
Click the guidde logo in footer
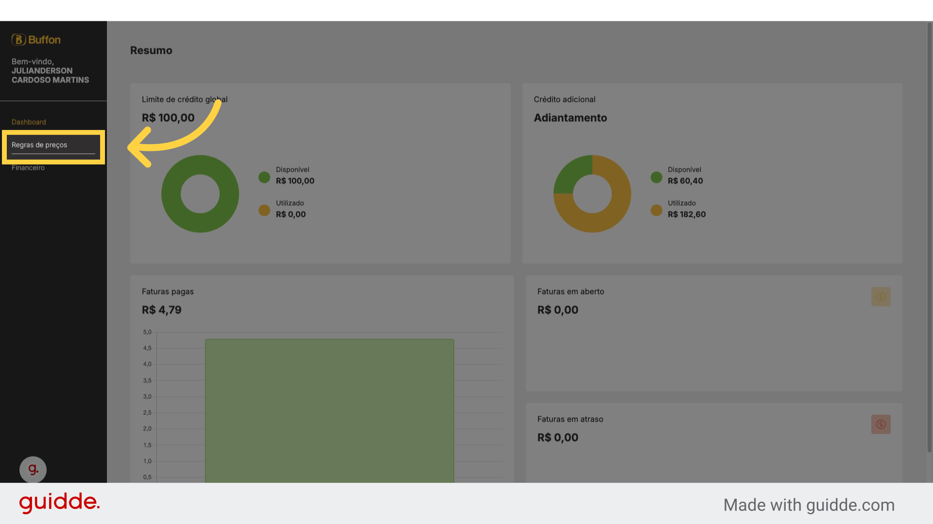[x=59, y=503]
